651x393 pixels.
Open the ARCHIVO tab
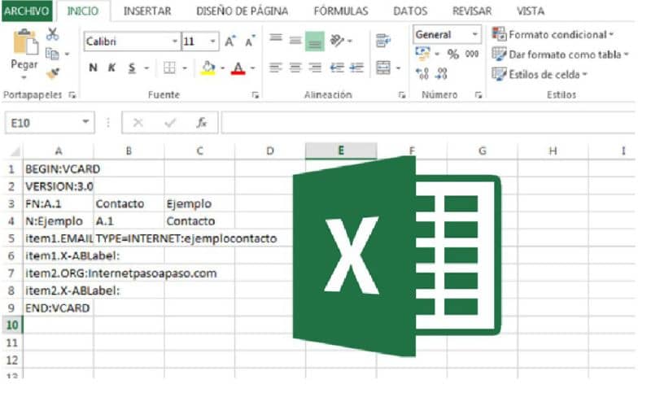click(27, 11)
